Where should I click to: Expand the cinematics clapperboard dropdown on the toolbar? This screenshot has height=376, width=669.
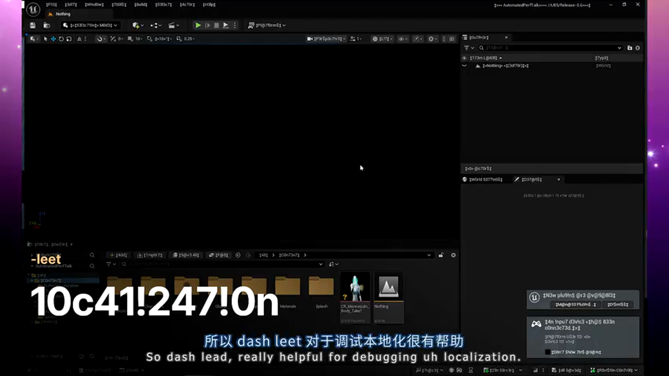point(172,25)
